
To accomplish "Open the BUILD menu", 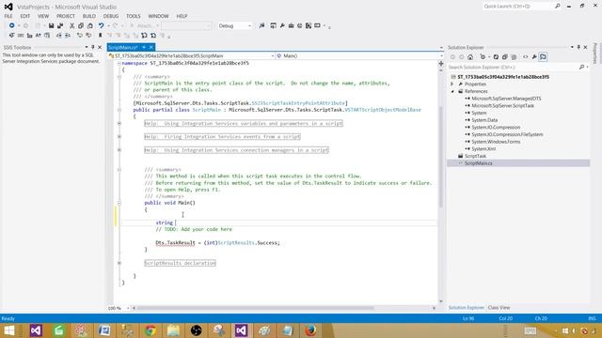I will click(x=89, y=16).
